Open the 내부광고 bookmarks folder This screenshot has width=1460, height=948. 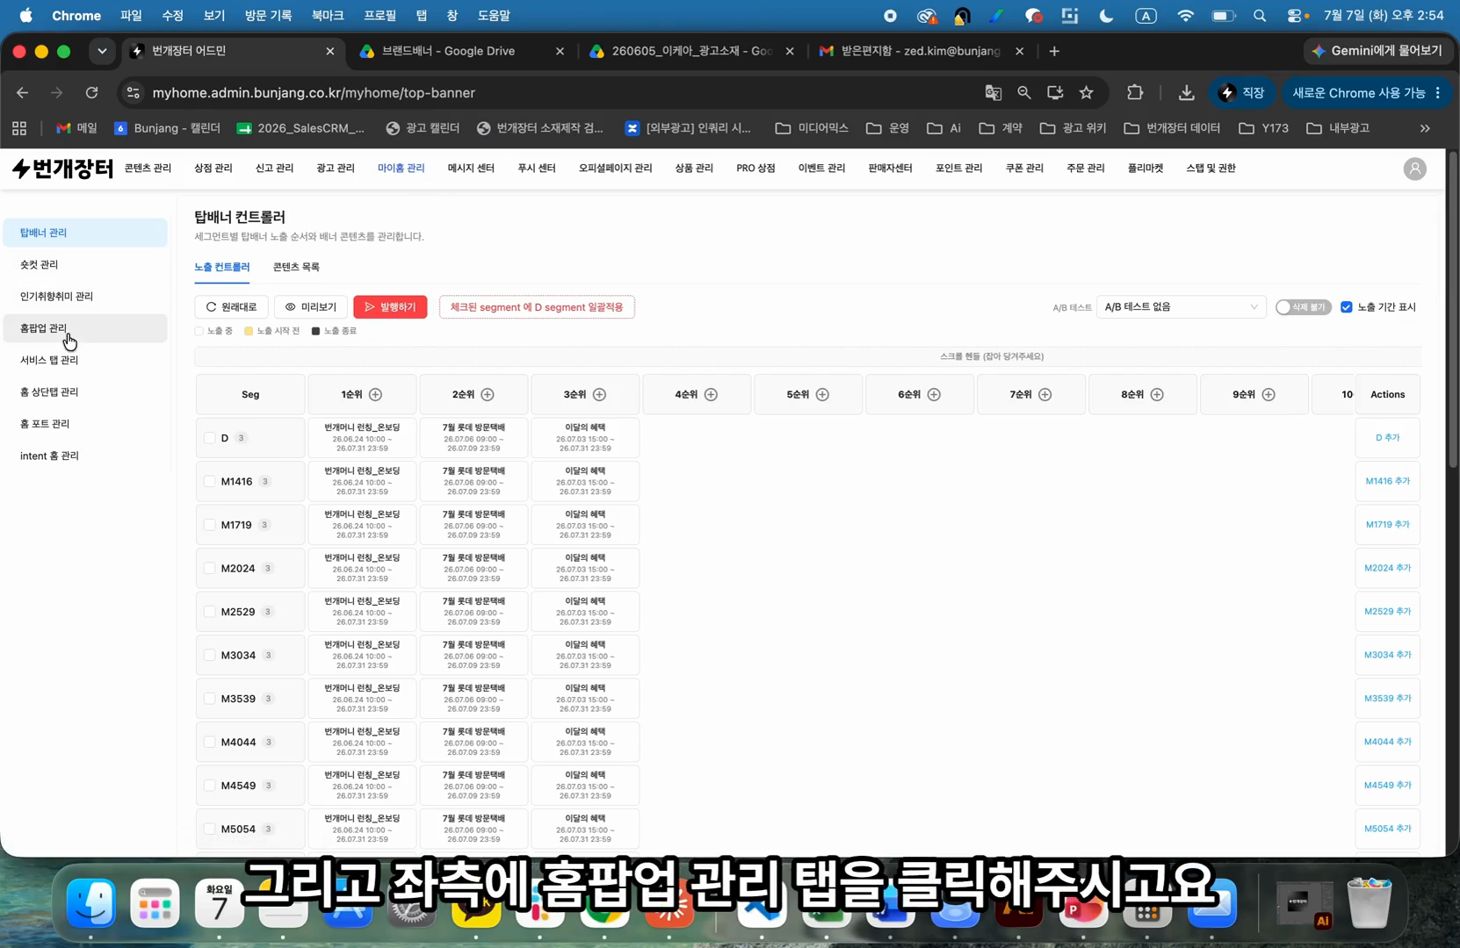(x=1338, y=128)
